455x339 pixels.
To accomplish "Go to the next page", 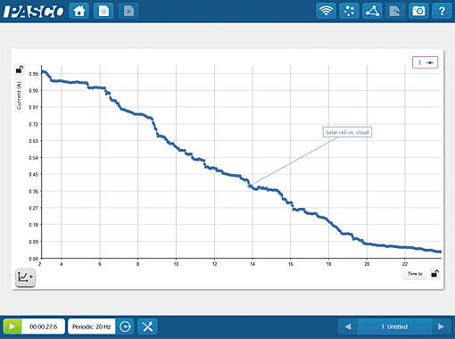I will (x=441, y=327).
